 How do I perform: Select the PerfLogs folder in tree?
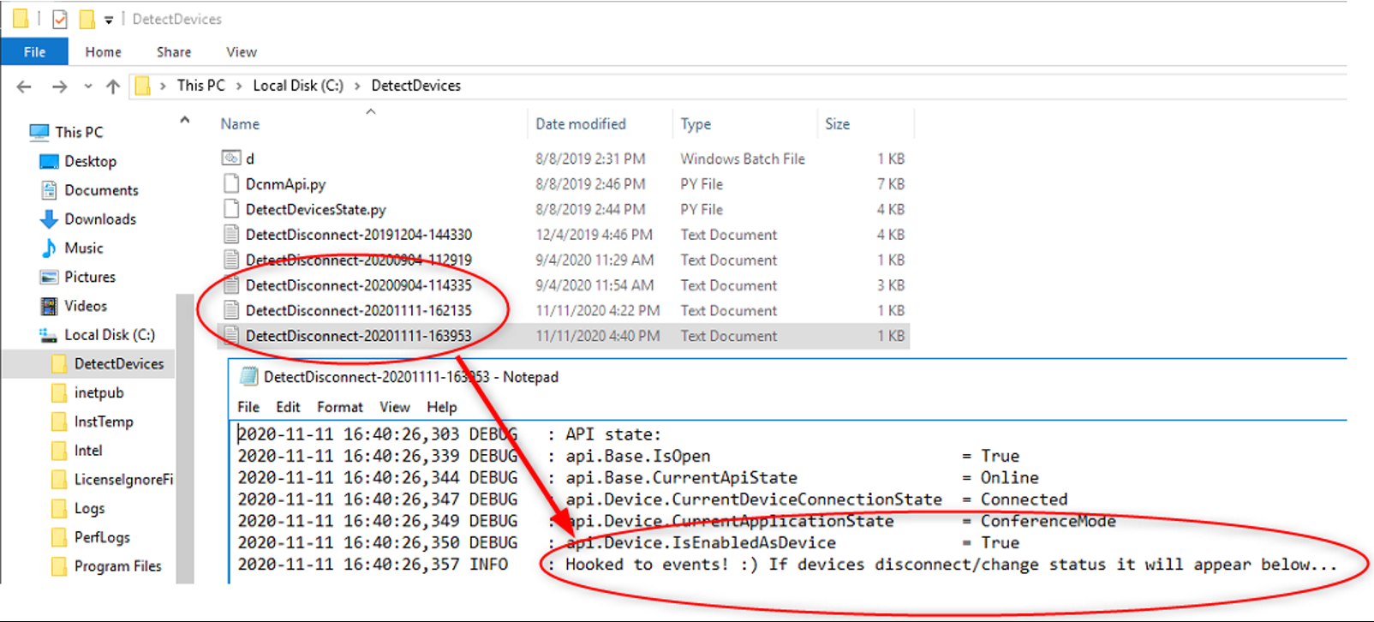click(x=101, y=537)
